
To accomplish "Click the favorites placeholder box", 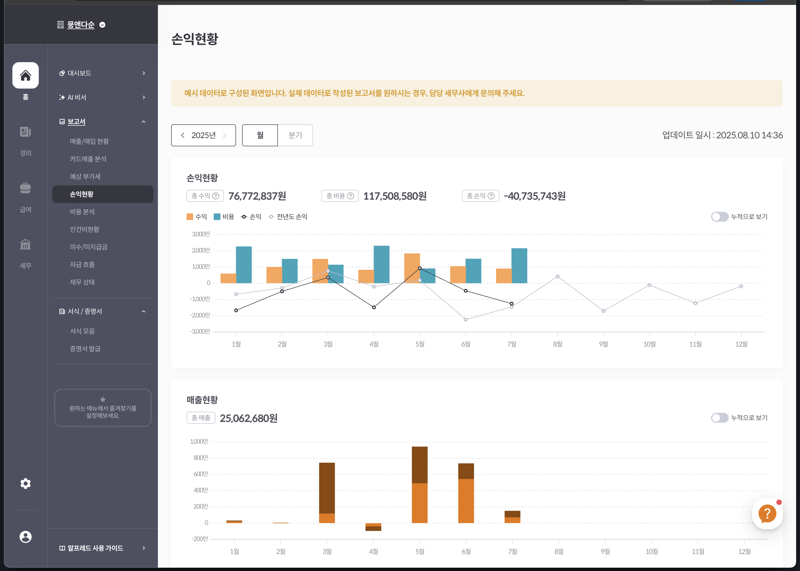I will (103, 408).
